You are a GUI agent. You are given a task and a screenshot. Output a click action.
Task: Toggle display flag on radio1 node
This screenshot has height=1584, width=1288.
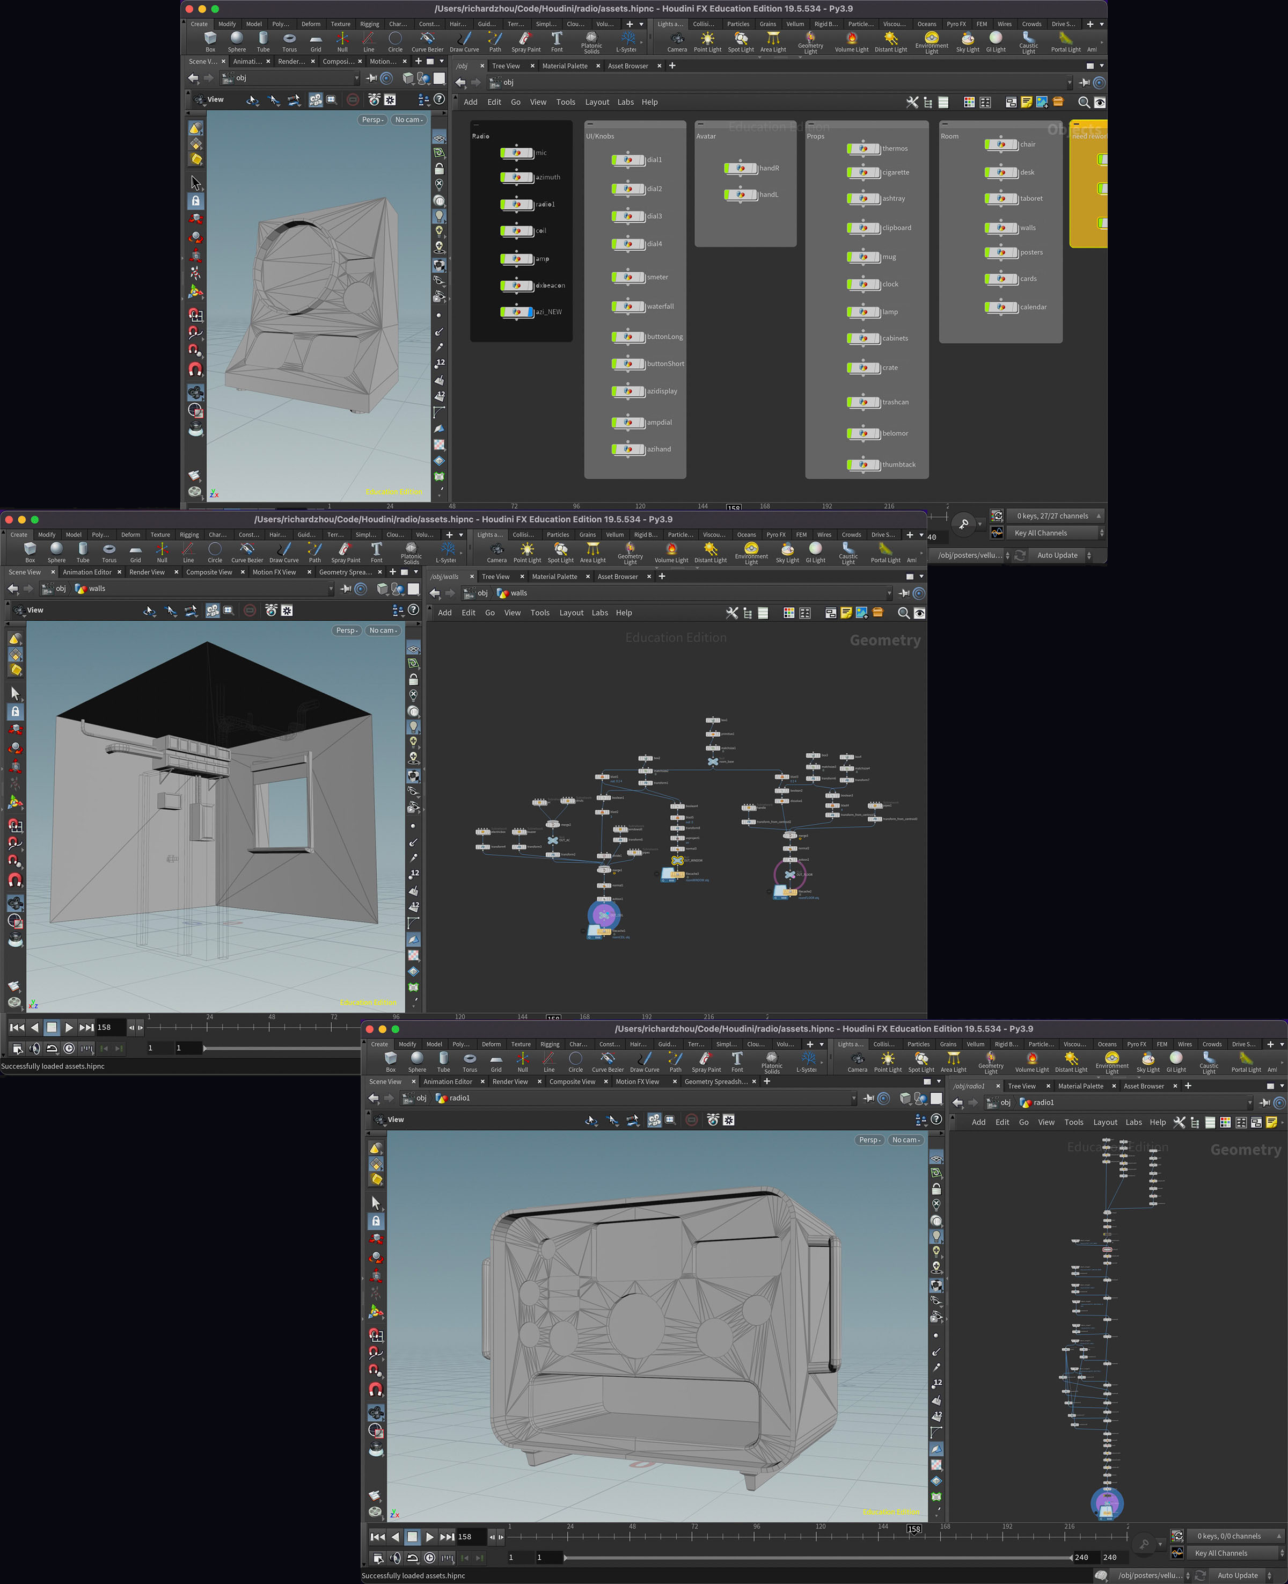tap(530, 204)
